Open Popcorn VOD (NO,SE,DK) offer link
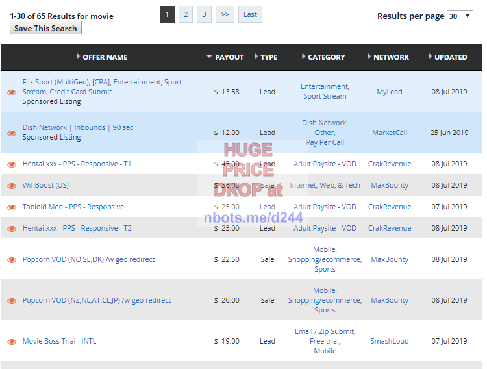 (x=88, y=259)
